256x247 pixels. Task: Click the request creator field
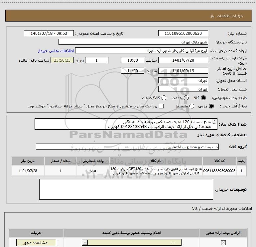click(x=142, y=51)
